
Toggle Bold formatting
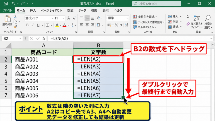tap(27, 25)
